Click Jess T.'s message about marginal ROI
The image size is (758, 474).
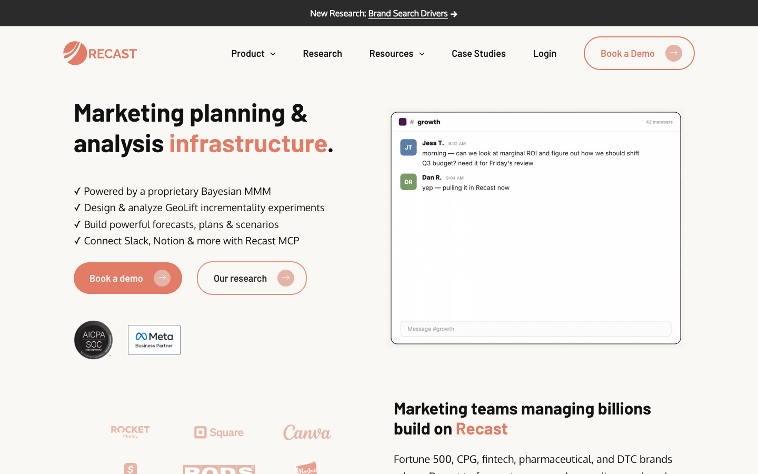click(x=531, y=158)
